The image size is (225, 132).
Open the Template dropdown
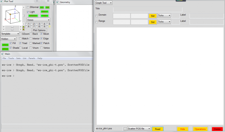pos(10,34)
